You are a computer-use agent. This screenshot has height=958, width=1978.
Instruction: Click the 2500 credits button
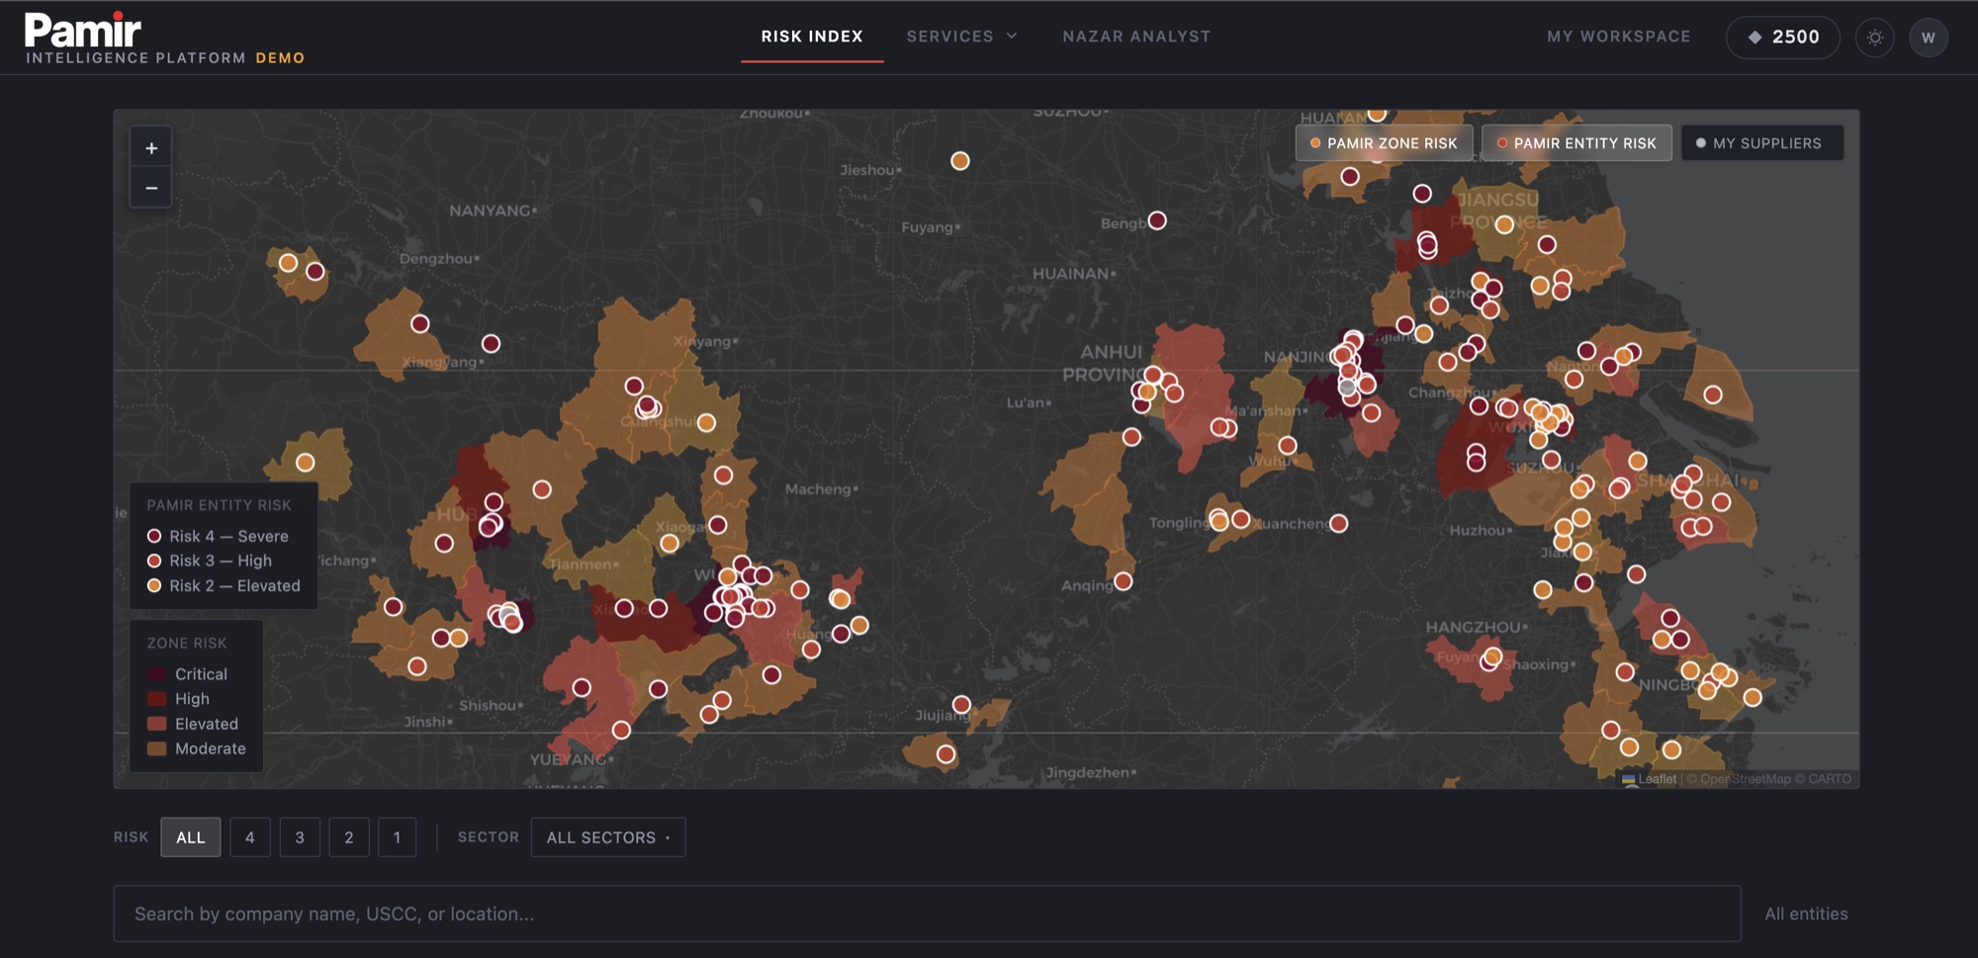[1783, 38]
